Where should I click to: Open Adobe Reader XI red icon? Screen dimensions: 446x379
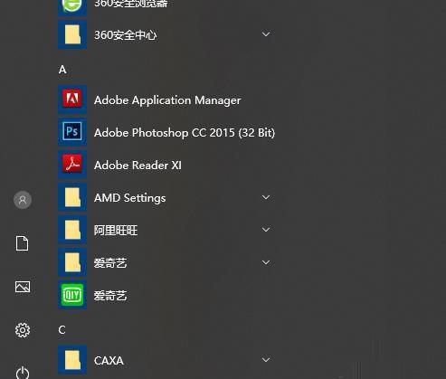pos(72,164)
